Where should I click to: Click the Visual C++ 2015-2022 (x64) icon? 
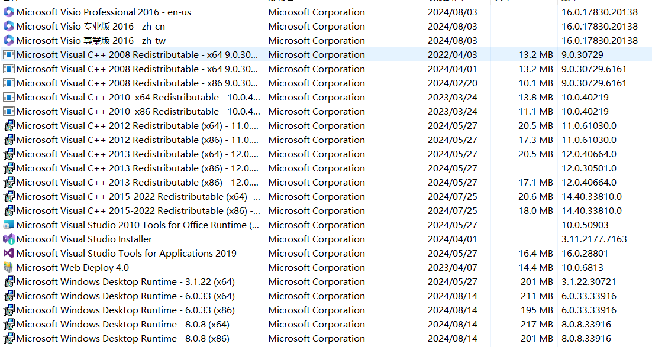pyautogui.click(x=9, y=196)
